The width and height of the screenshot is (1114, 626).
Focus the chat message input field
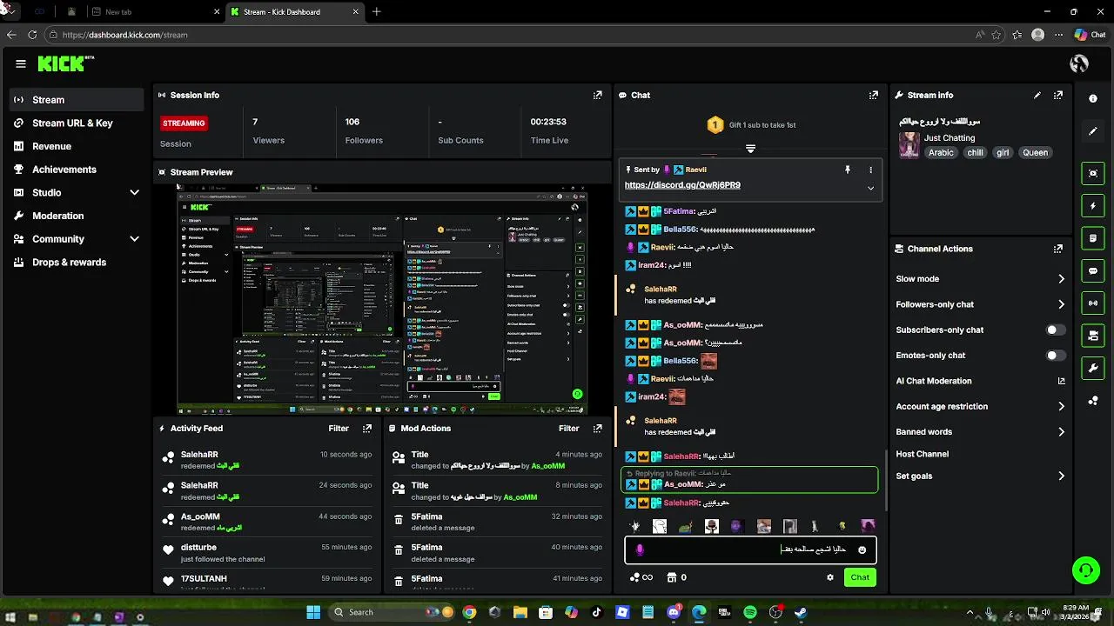(750, 549)
